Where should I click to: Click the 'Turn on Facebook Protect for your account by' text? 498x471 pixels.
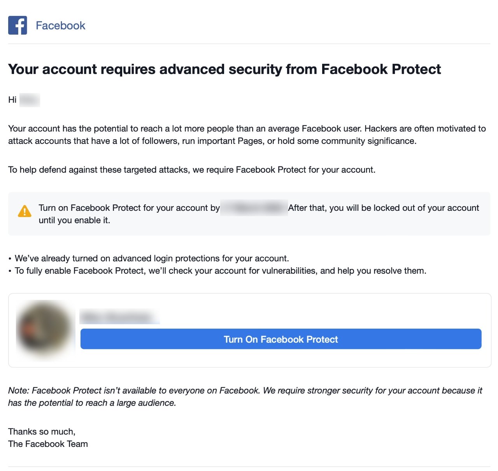129,208
